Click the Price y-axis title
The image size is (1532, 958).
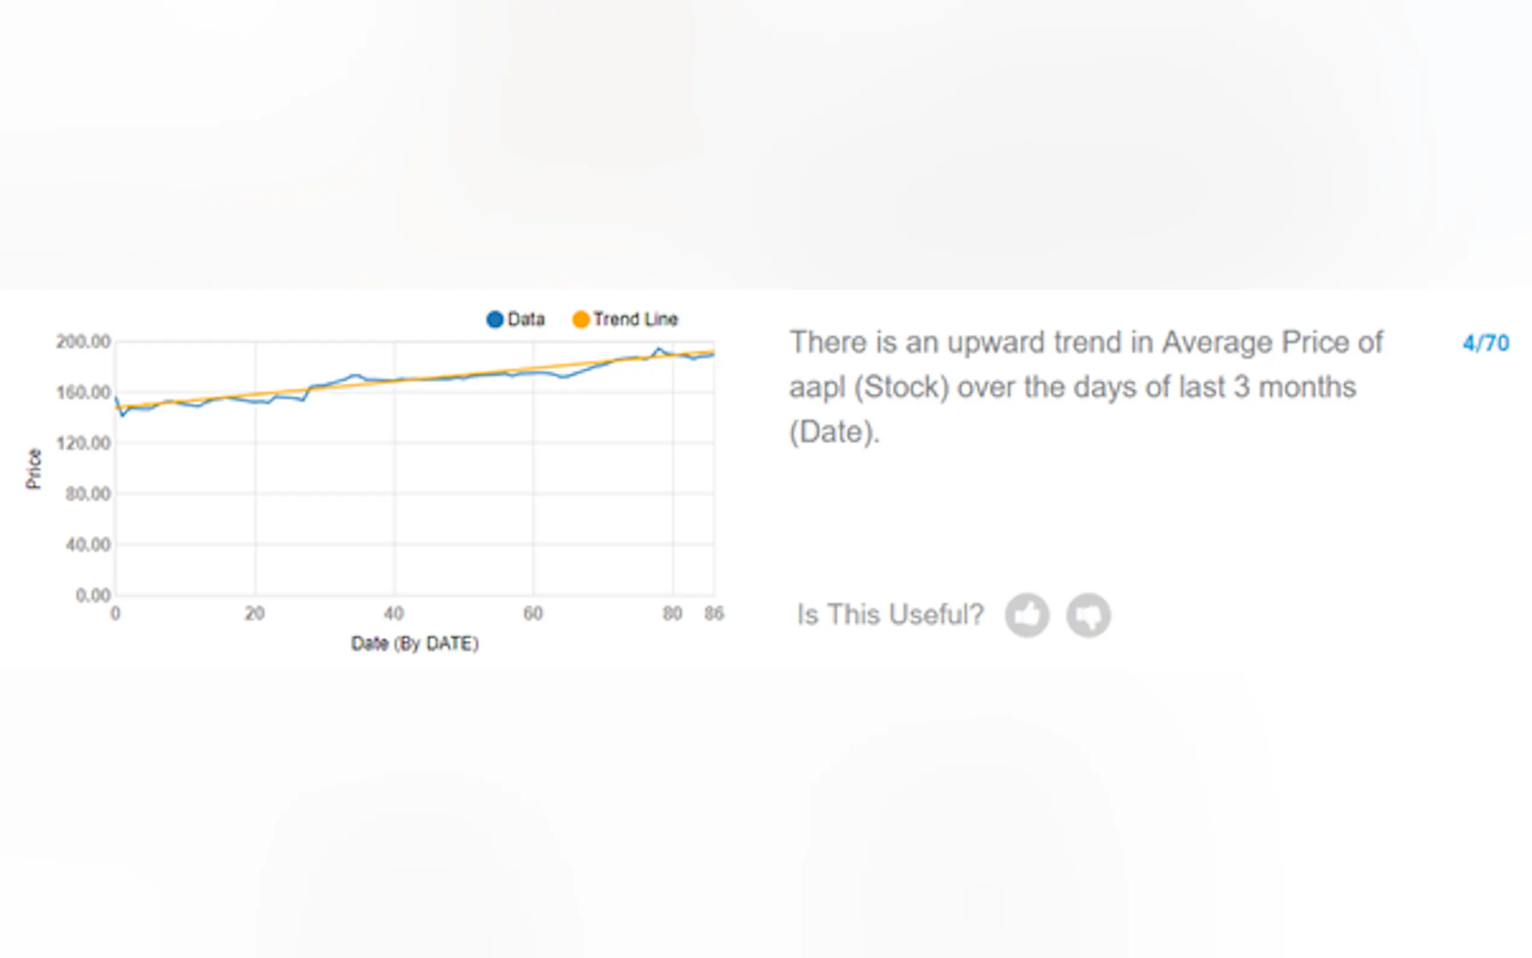[34, 468]
